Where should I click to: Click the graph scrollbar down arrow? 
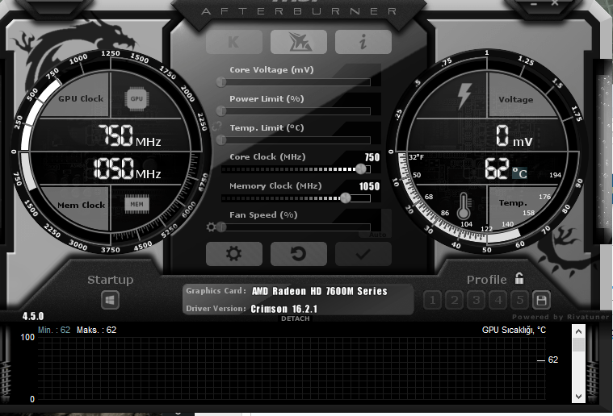578,396
